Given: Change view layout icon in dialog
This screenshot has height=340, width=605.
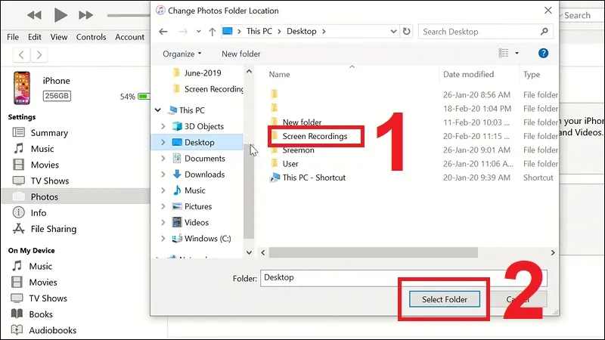Looking at the screenshot, I should coord(504,53).
